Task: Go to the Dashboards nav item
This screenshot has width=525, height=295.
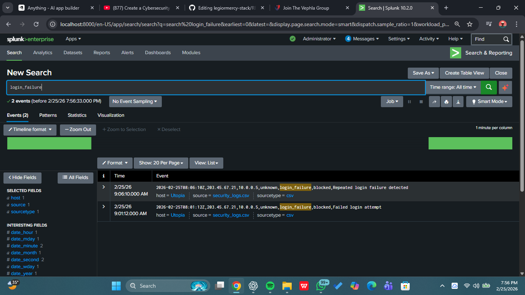Action: (158, 53)
